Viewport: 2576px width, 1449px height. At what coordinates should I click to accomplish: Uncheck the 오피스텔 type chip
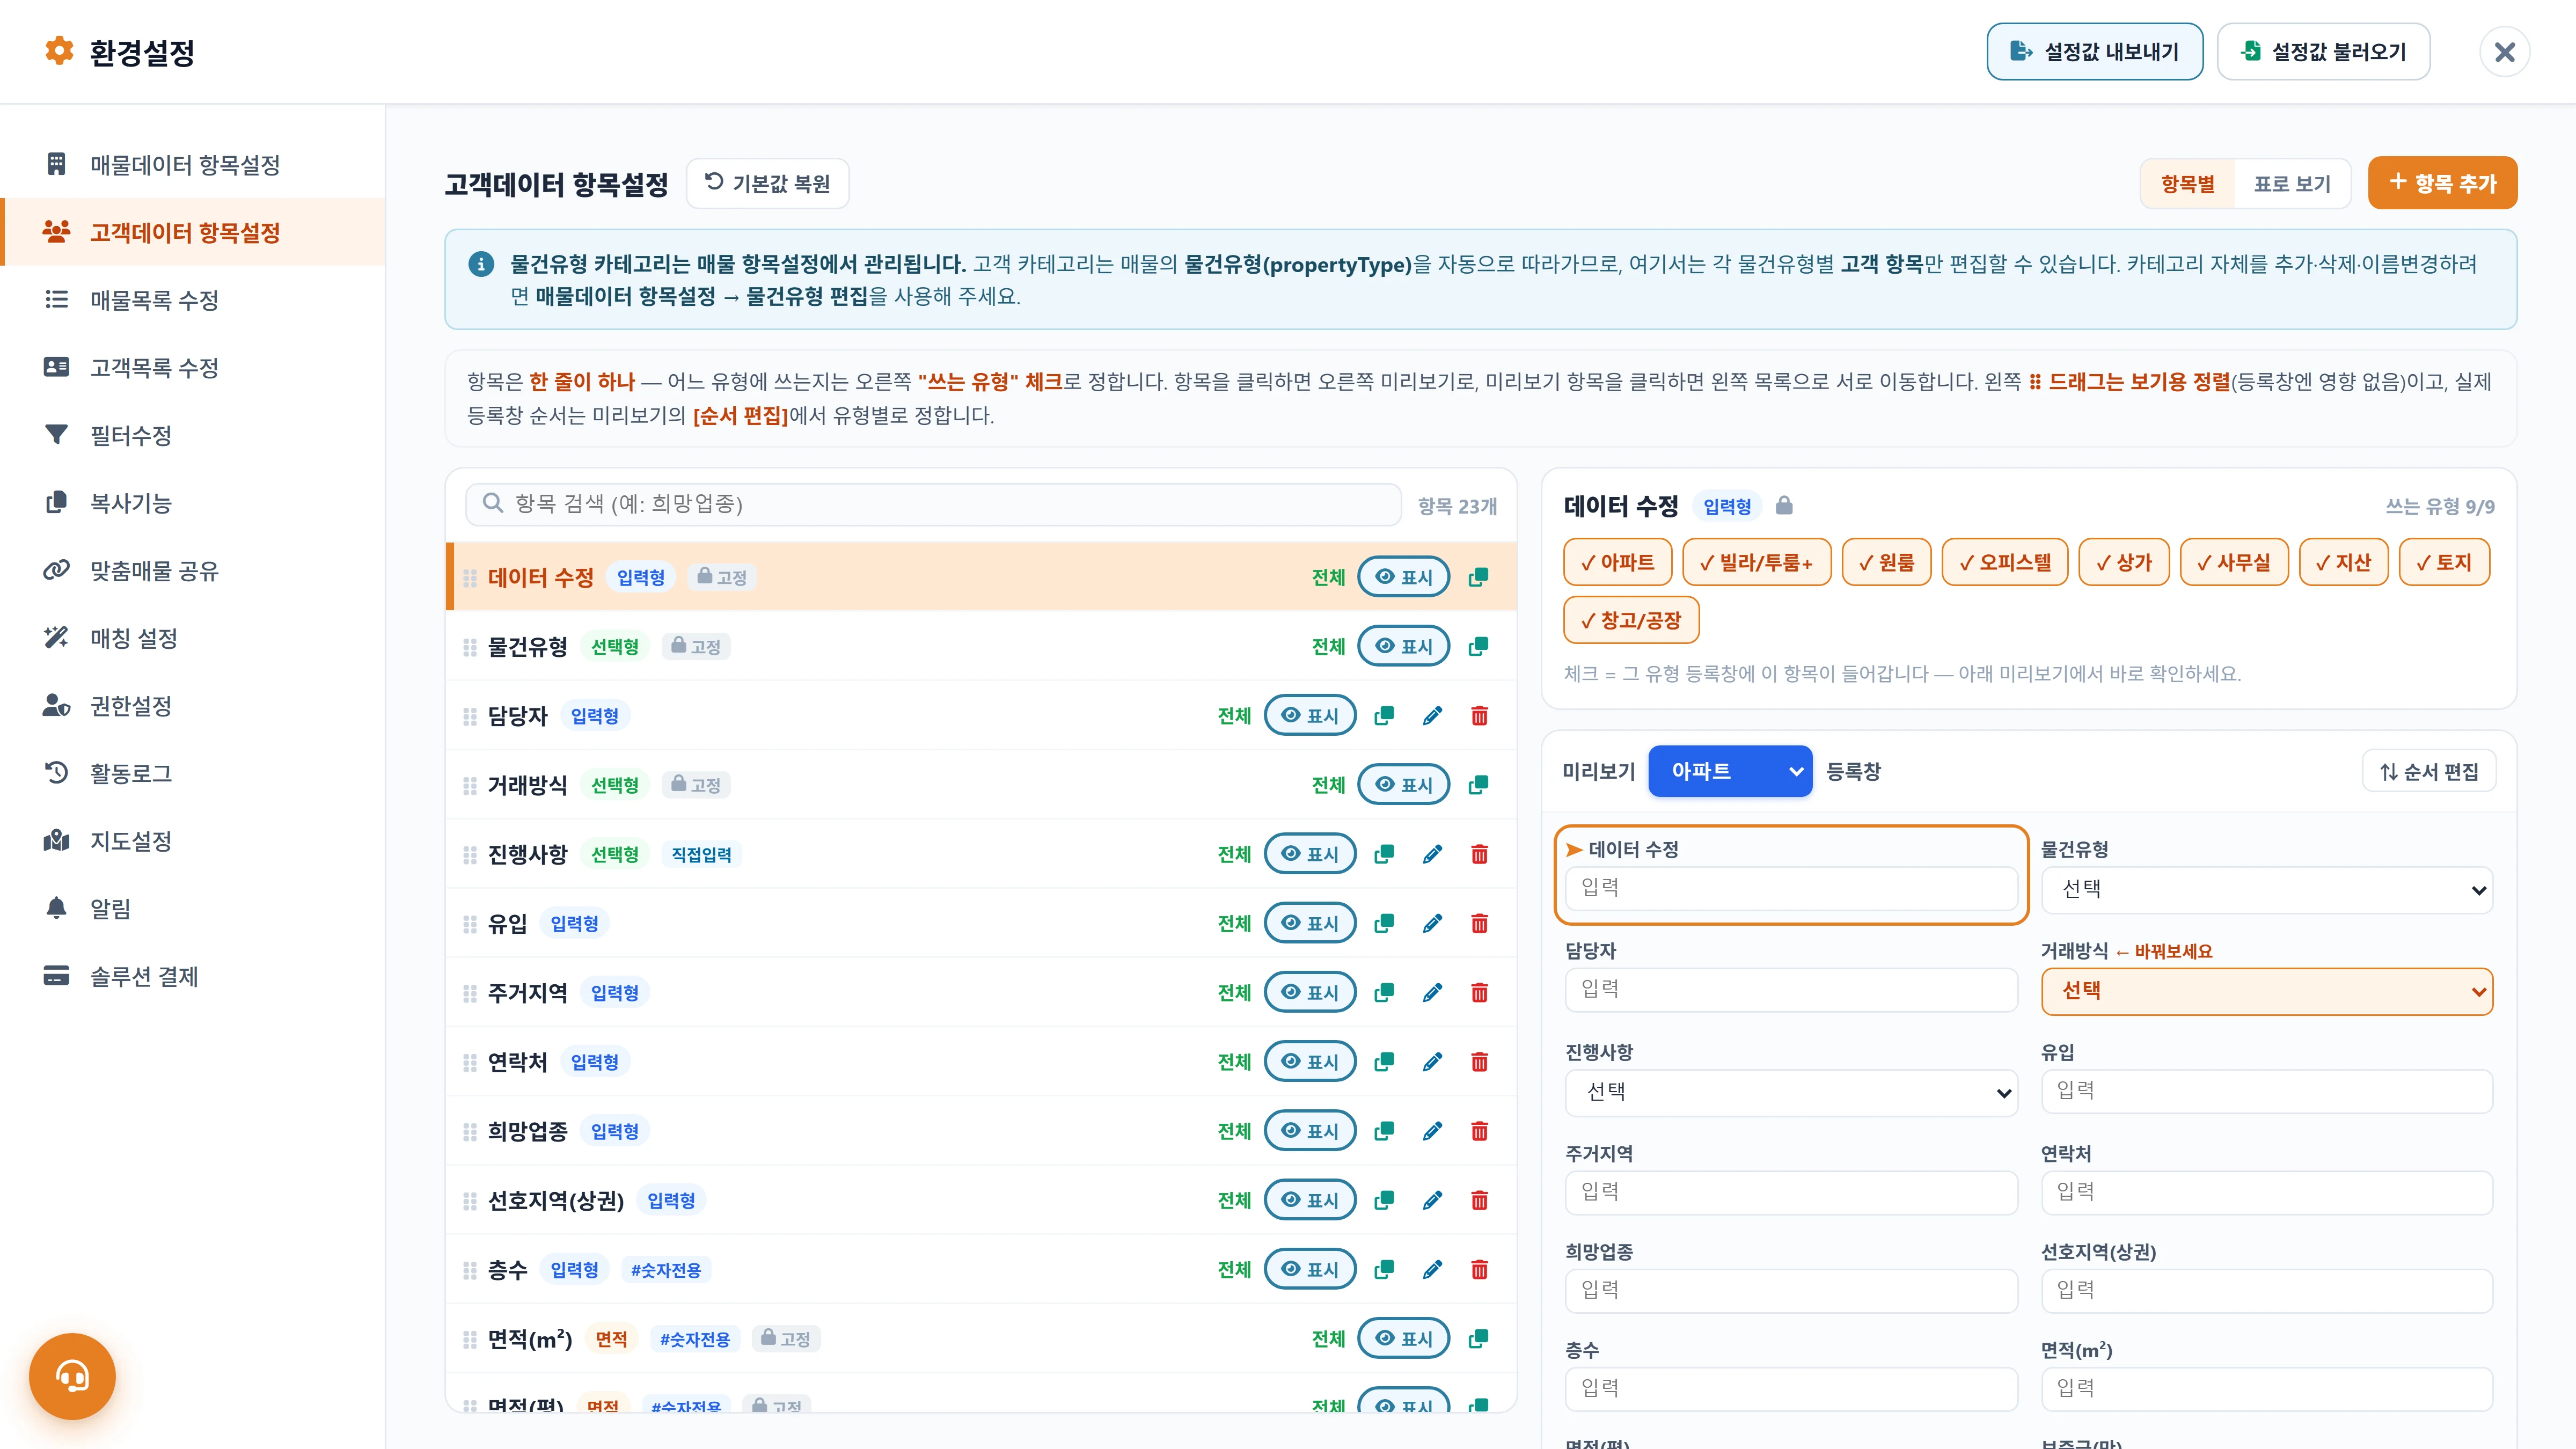[x=2005, y=562]
